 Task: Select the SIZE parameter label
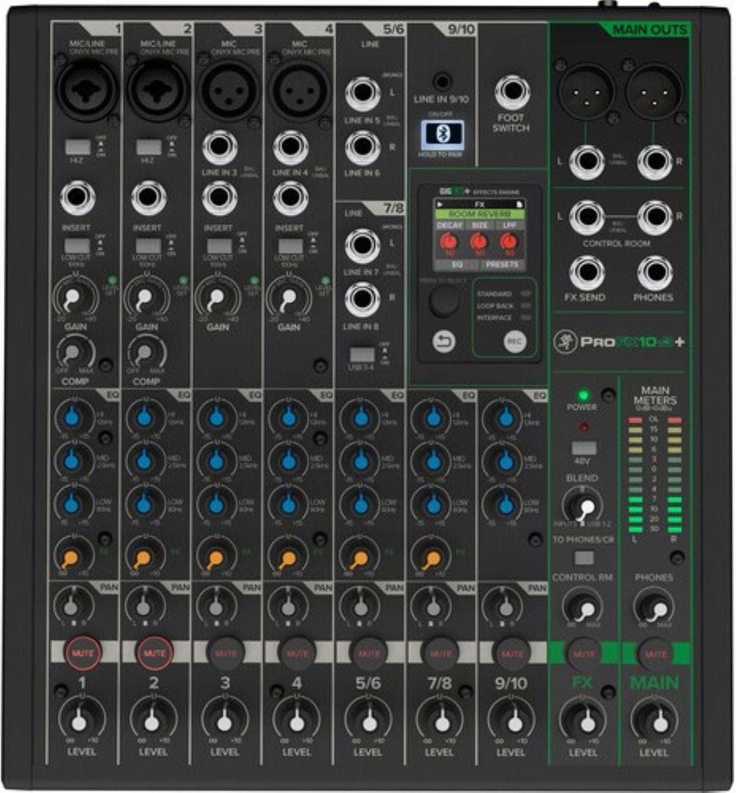coord(480,225)
